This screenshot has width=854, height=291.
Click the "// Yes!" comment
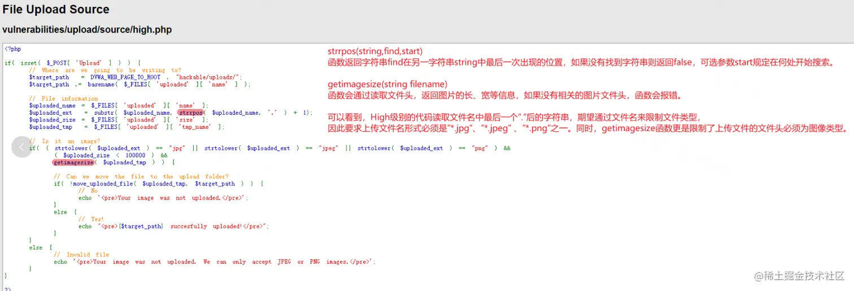[91, 219]
